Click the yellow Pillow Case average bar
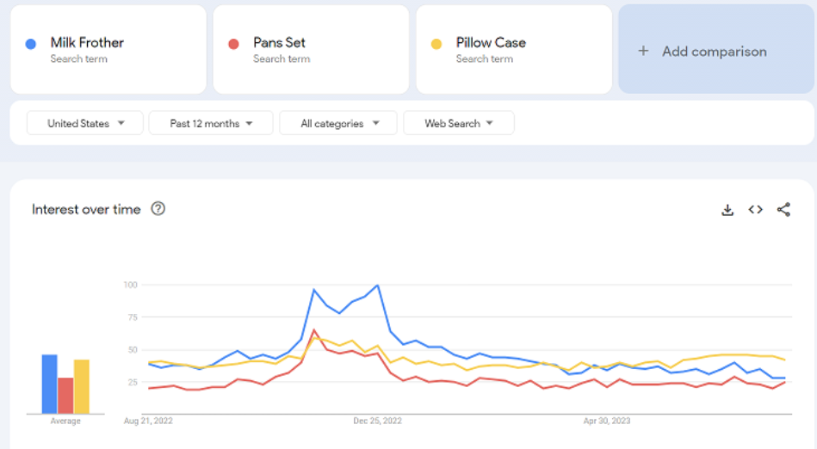 (82, 386)
